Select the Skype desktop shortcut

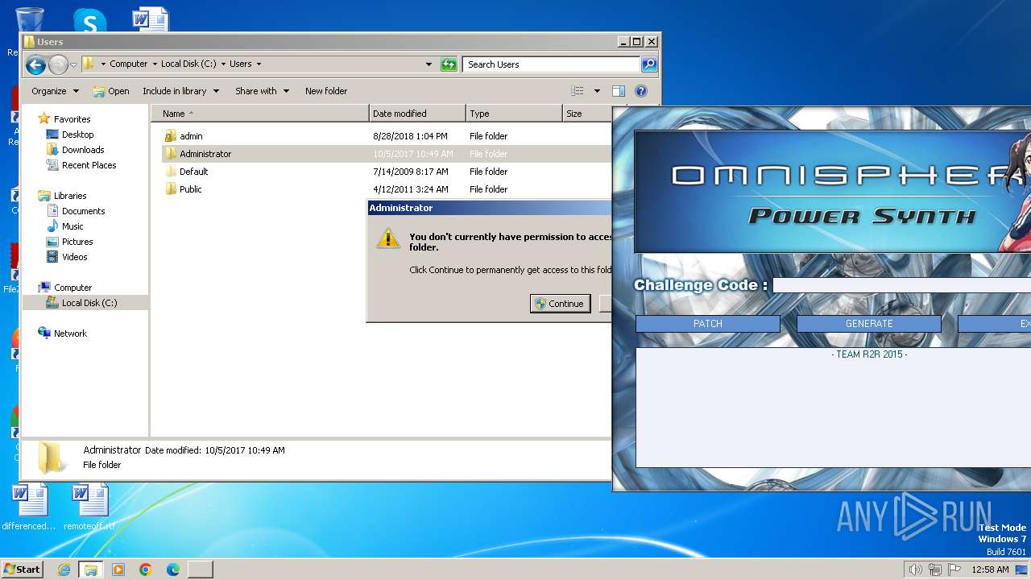point(89,21)
